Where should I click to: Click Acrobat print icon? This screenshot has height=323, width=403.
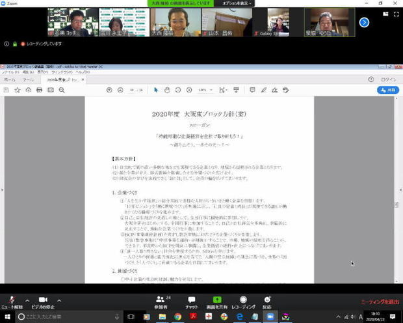tap(39, 90)
